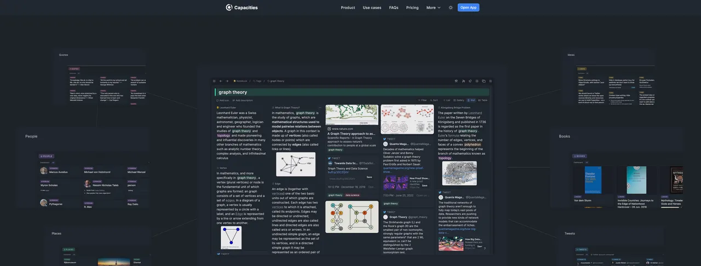701x266 pixels.
Task: Click the back navigation arrow
Action: [x=221, y=81]
